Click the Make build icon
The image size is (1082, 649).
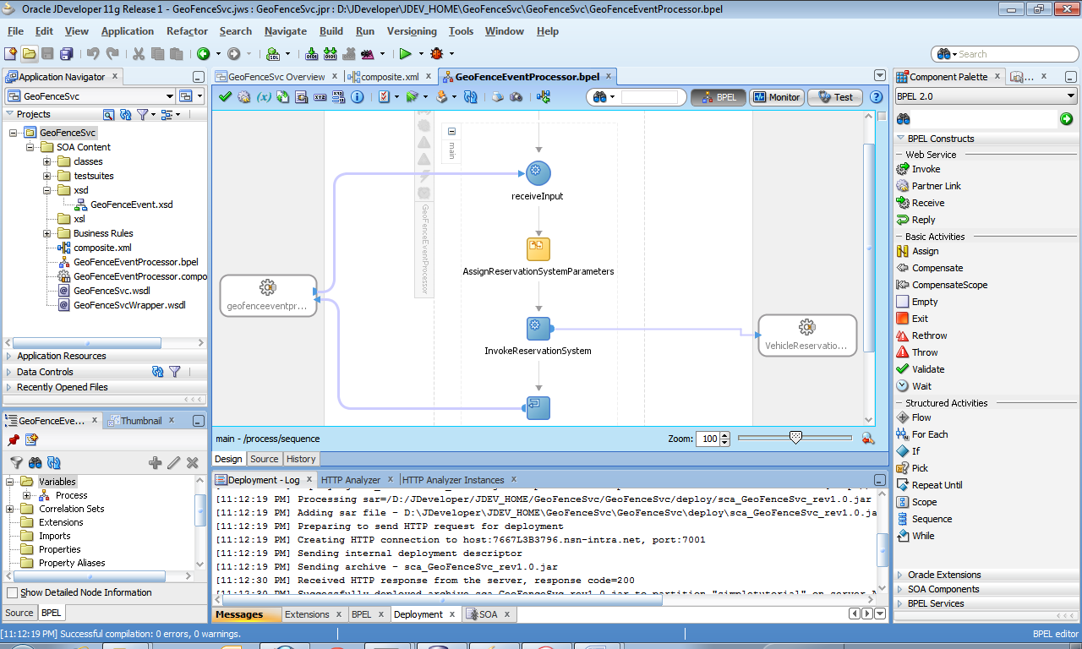[312, 53]
